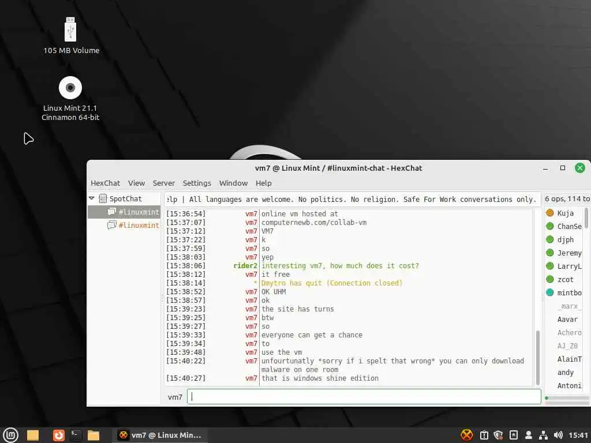Click the HexChat system tray icon
Image resolution: width=591 pixels, height=443 pixels.
[x=466, y=436]
